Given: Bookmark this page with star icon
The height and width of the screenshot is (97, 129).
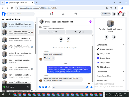Looking at the screenshot, I should 115,8.
